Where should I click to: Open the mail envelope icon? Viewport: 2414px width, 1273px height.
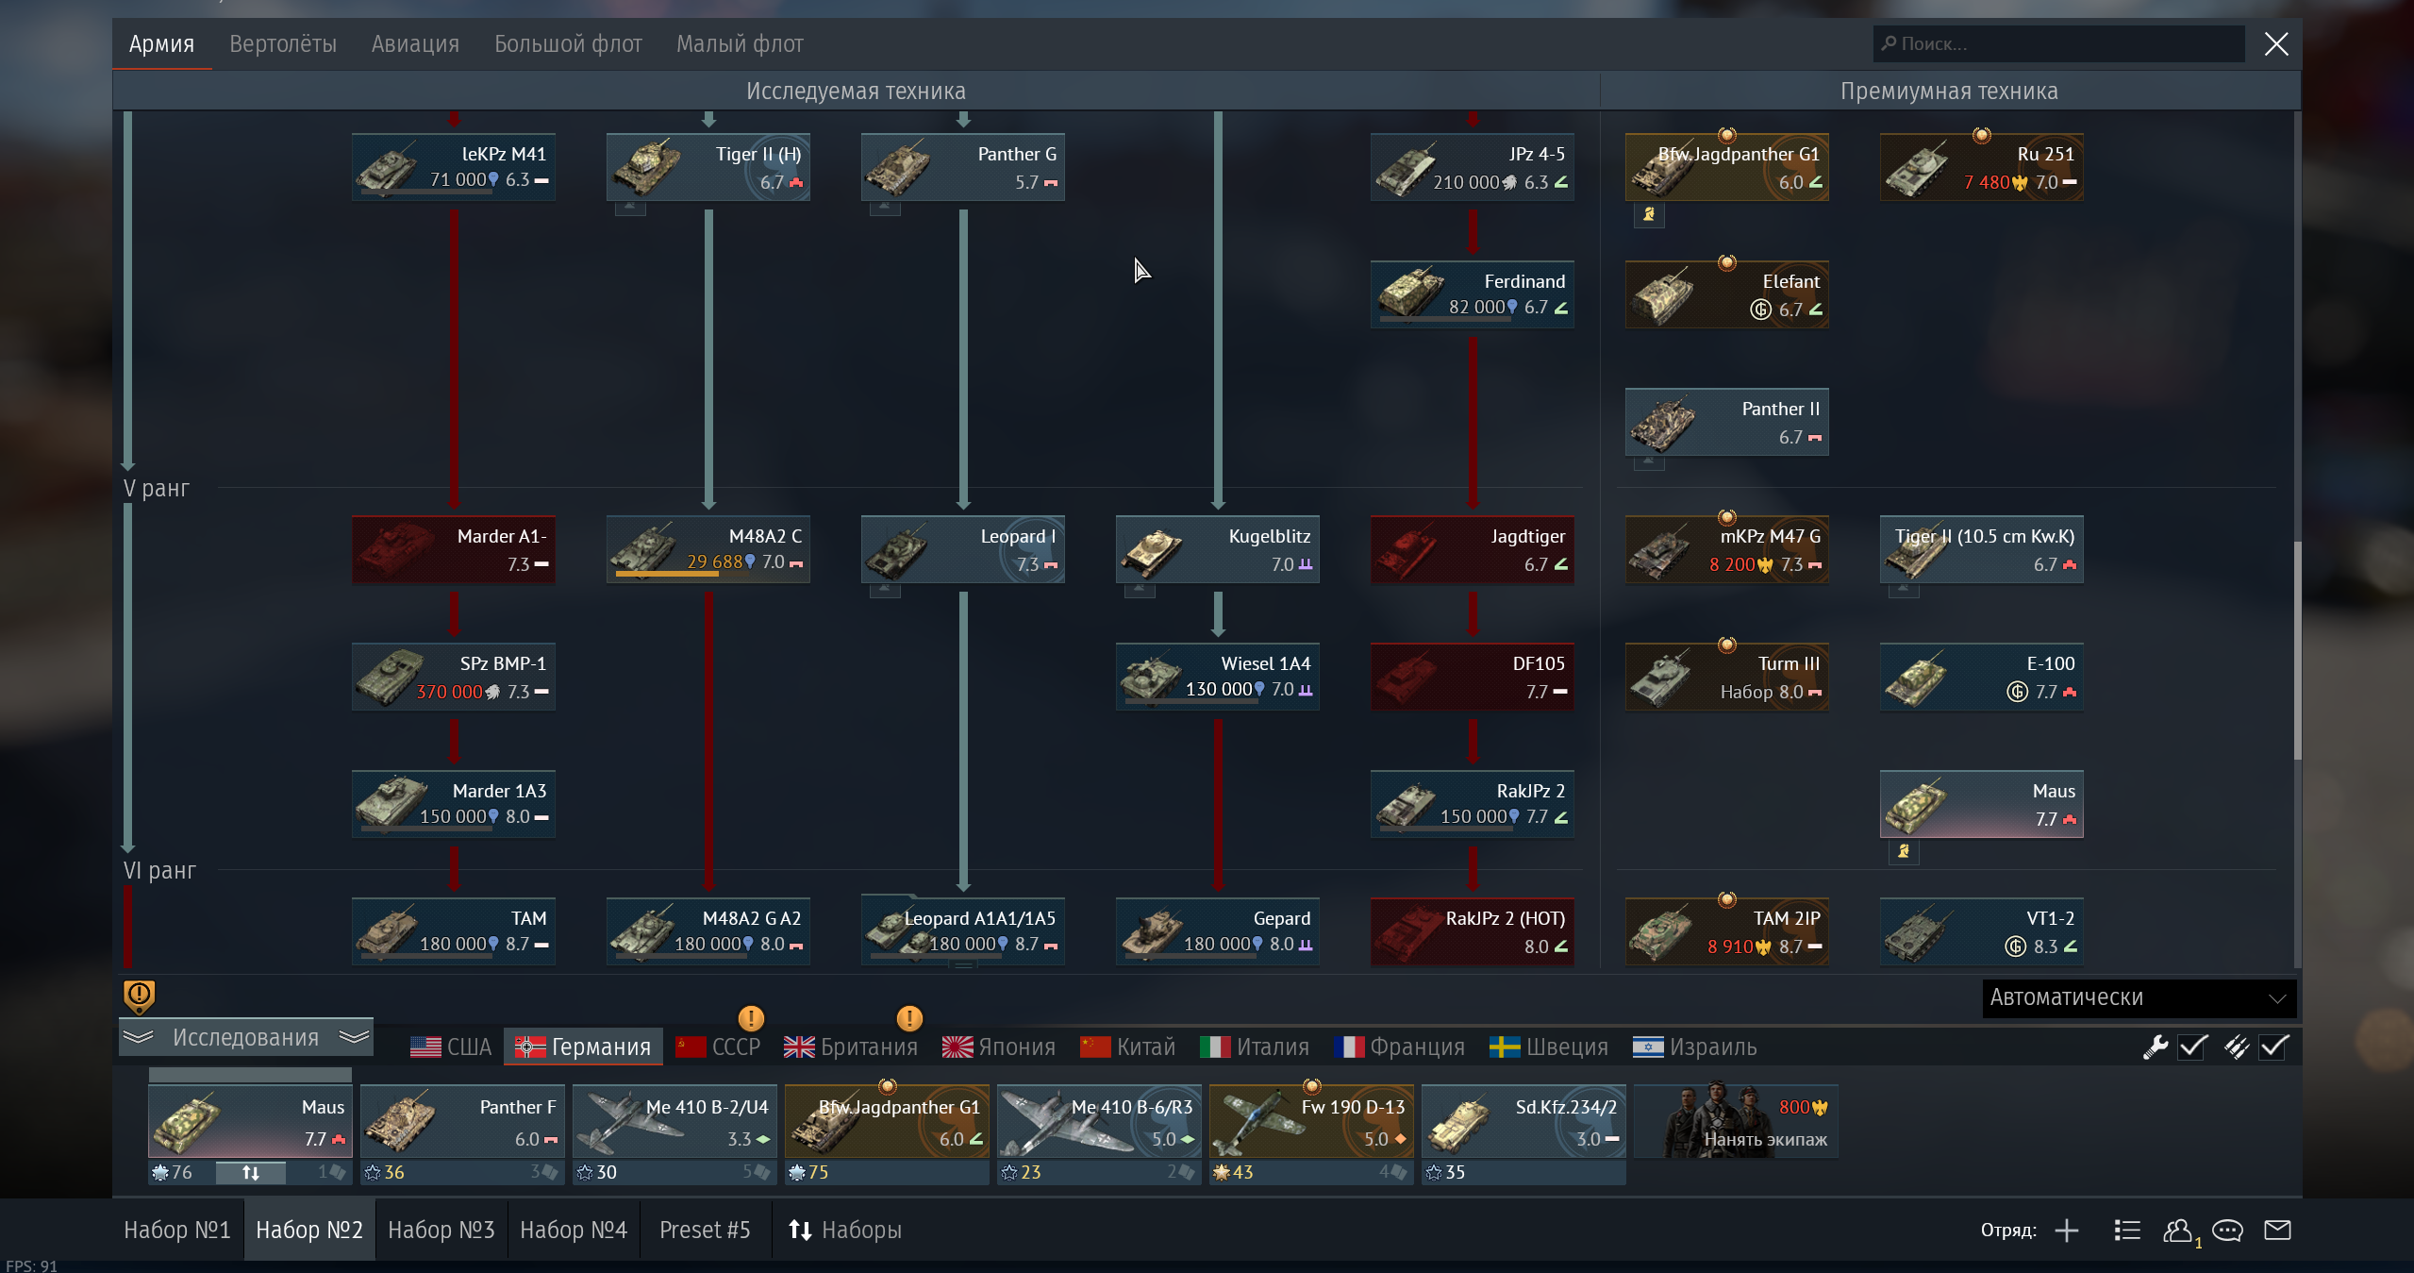(2278, 1231)
